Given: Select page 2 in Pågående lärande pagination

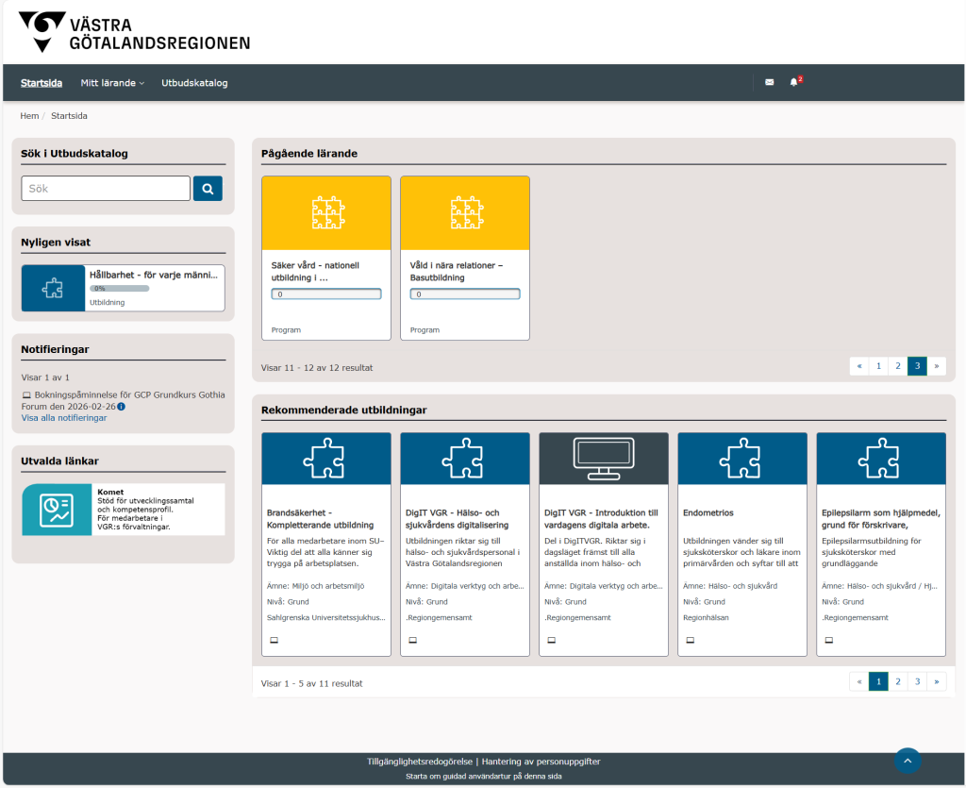Looking at the screenshot, I should pos(898,366).
